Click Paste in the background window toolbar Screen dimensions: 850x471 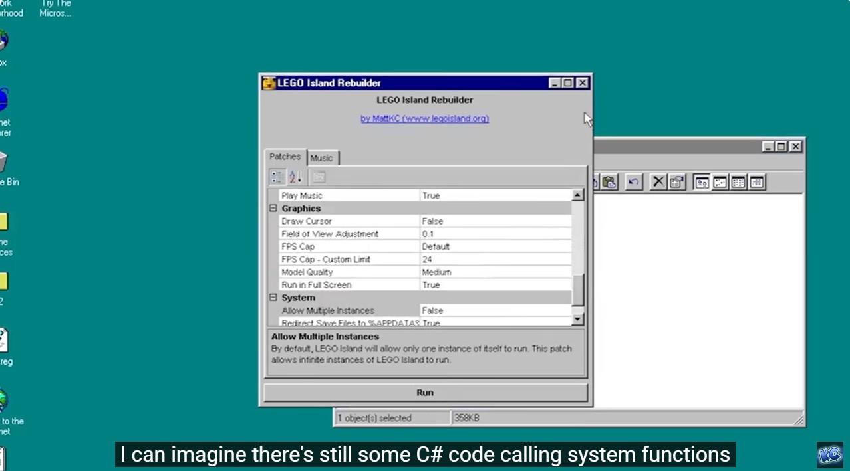[610, 182]
